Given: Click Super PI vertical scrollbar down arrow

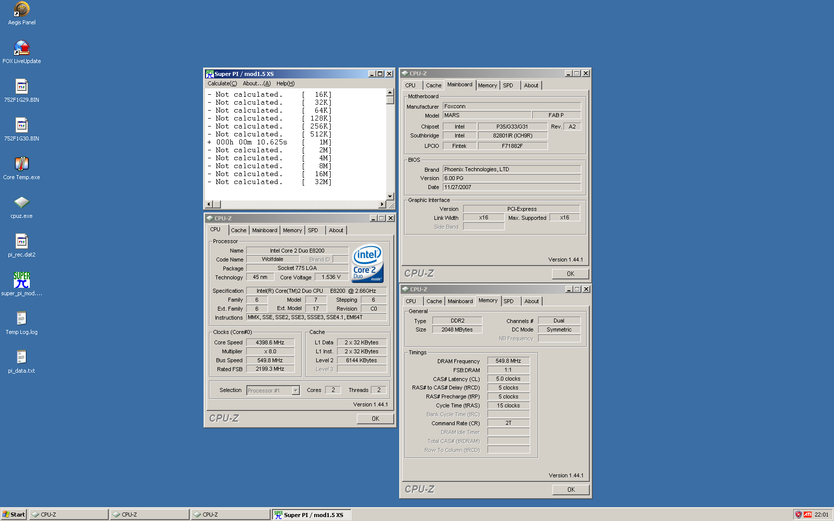Looking at the screenshot, I should point(390,196).
